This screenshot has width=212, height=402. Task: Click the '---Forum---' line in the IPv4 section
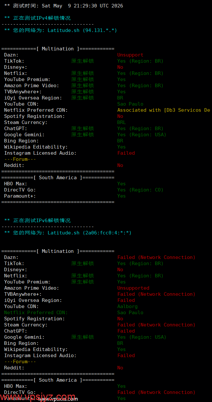click(x=20, y=159)
